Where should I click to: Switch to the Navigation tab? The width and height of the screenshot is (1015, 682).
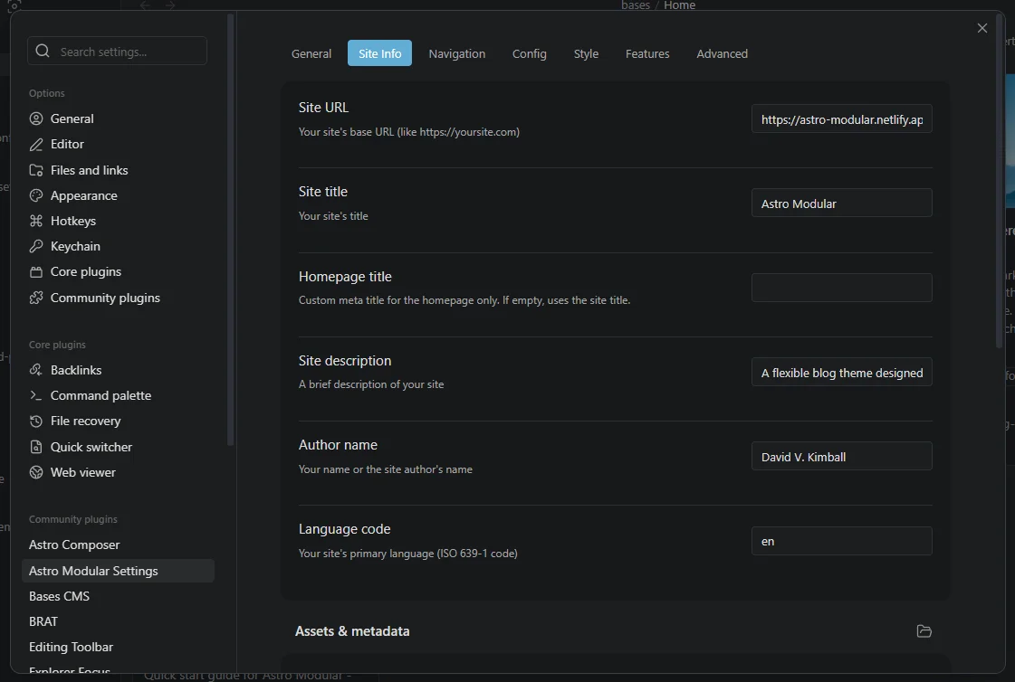457,53
